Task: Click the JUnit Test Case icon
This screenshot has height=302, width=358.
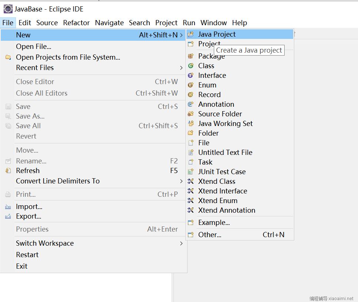Action: [191, 172]
